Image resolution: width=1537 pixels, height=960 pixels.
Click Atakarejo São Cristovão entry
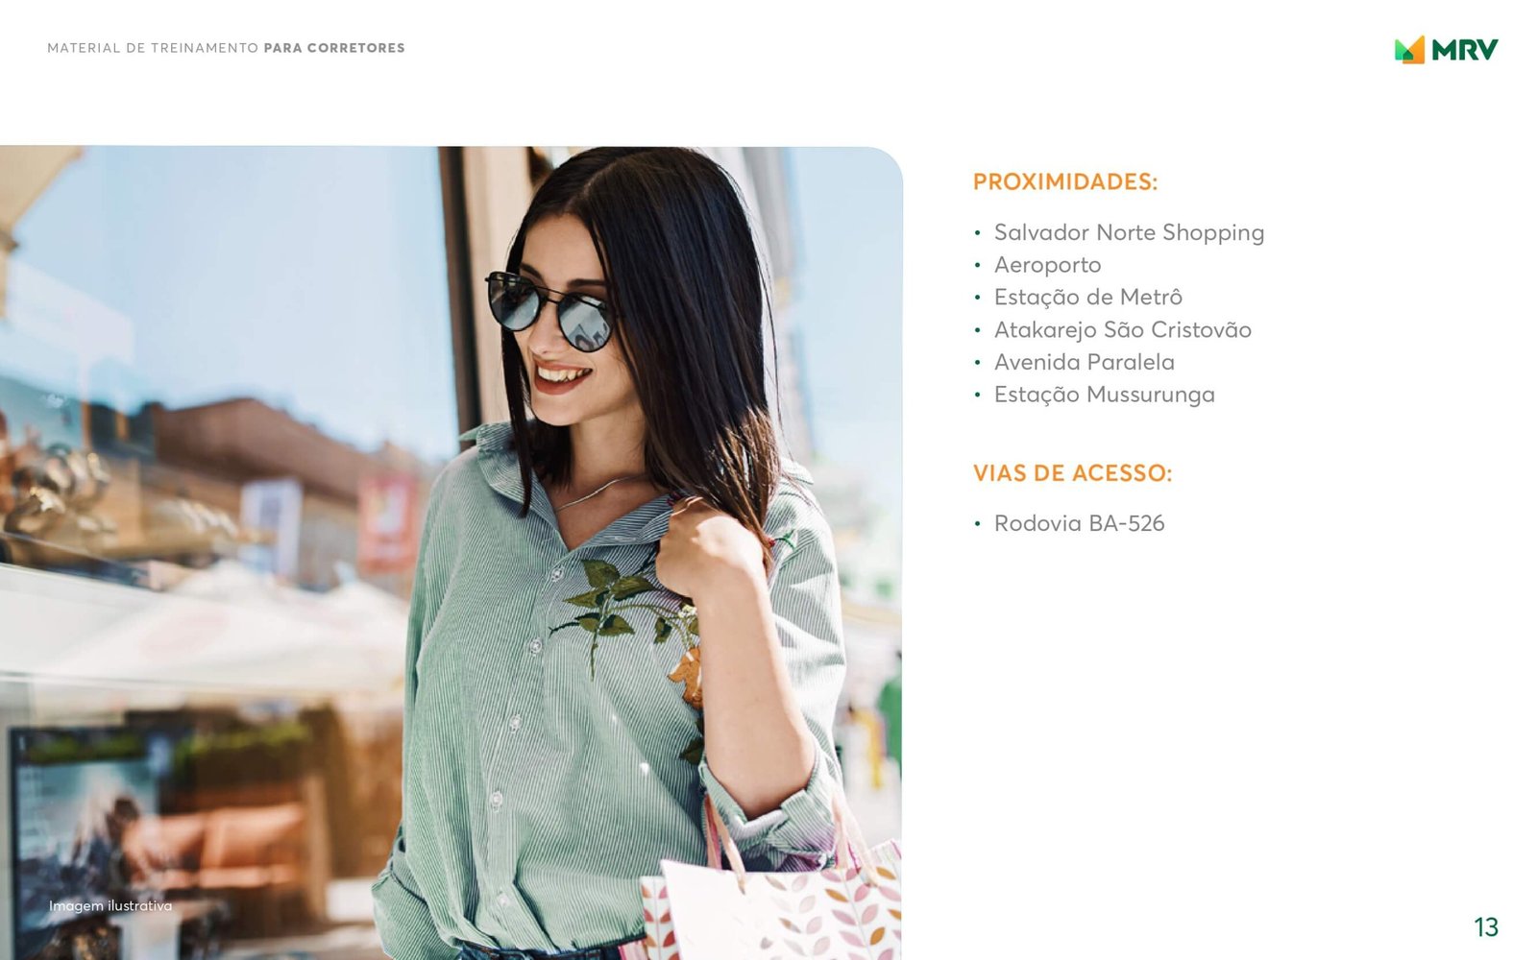[x=1122, y=330]
